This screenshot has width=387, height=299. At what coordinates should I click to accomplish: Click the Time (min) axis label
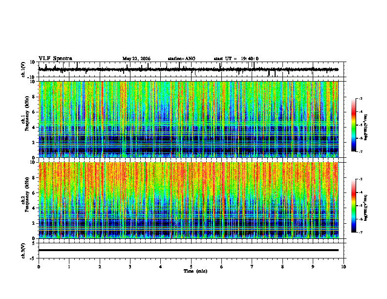tap(195, 271)
